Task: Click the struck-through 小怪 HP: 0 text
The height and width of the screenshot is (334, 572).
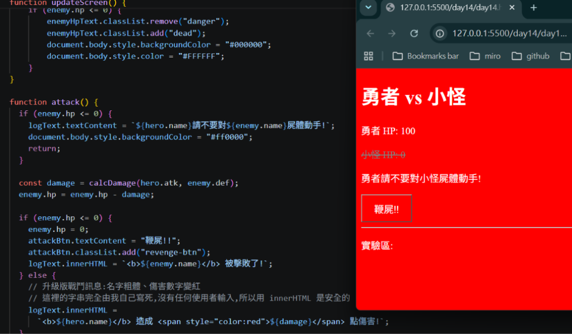Action: tap(383, 155)
